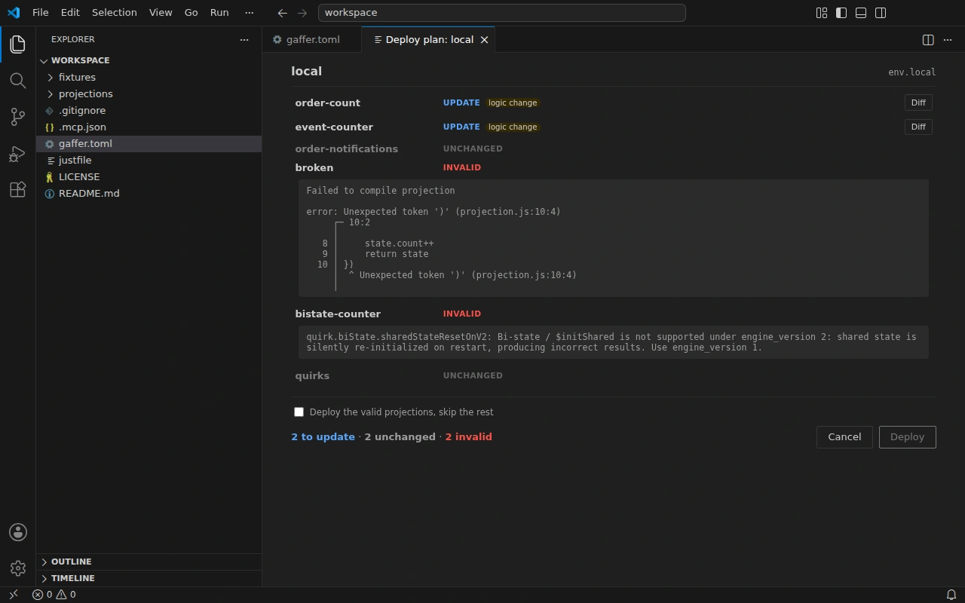Click the quirks projection name
This screenshot has width=965, height=603.
[312, 375]
